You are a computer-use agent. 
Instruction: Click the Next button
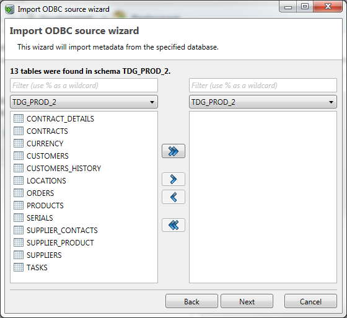247,301
